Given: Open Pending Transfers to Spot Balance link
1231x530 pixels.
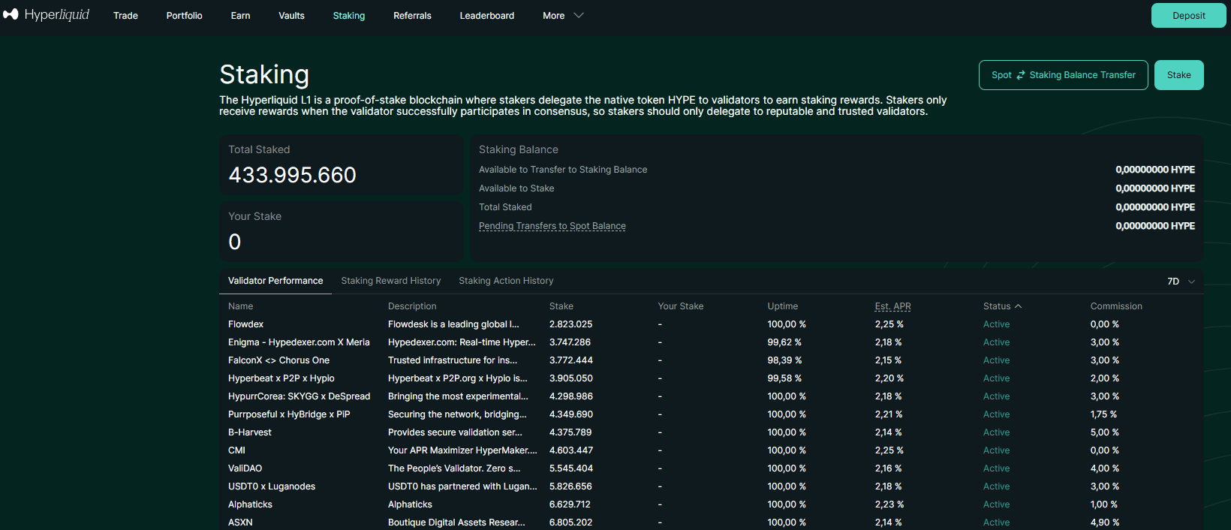Looking at the screenshot, I should tap(552, 226).
